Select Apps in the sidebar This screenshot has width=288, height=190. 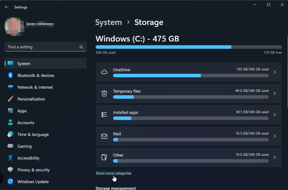tap(46, 111)
